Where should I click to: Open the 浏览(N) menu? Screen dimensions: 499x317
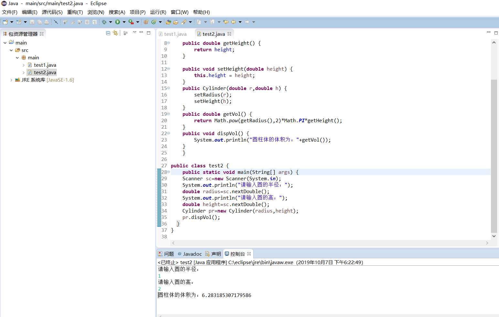click(96, 12)
